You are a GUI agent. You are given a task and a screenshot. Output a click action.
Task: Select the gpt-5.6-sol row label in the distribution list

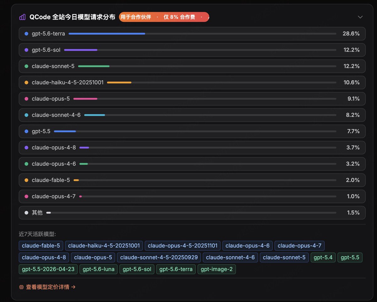(x=46, y=50)
